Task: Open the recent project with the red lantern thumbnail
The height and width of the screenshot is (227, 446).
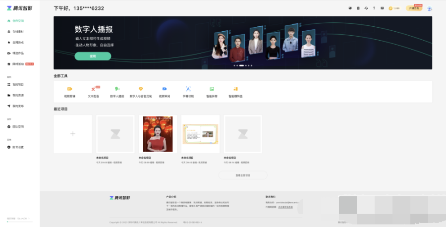Action: click(x=158, y=134)
